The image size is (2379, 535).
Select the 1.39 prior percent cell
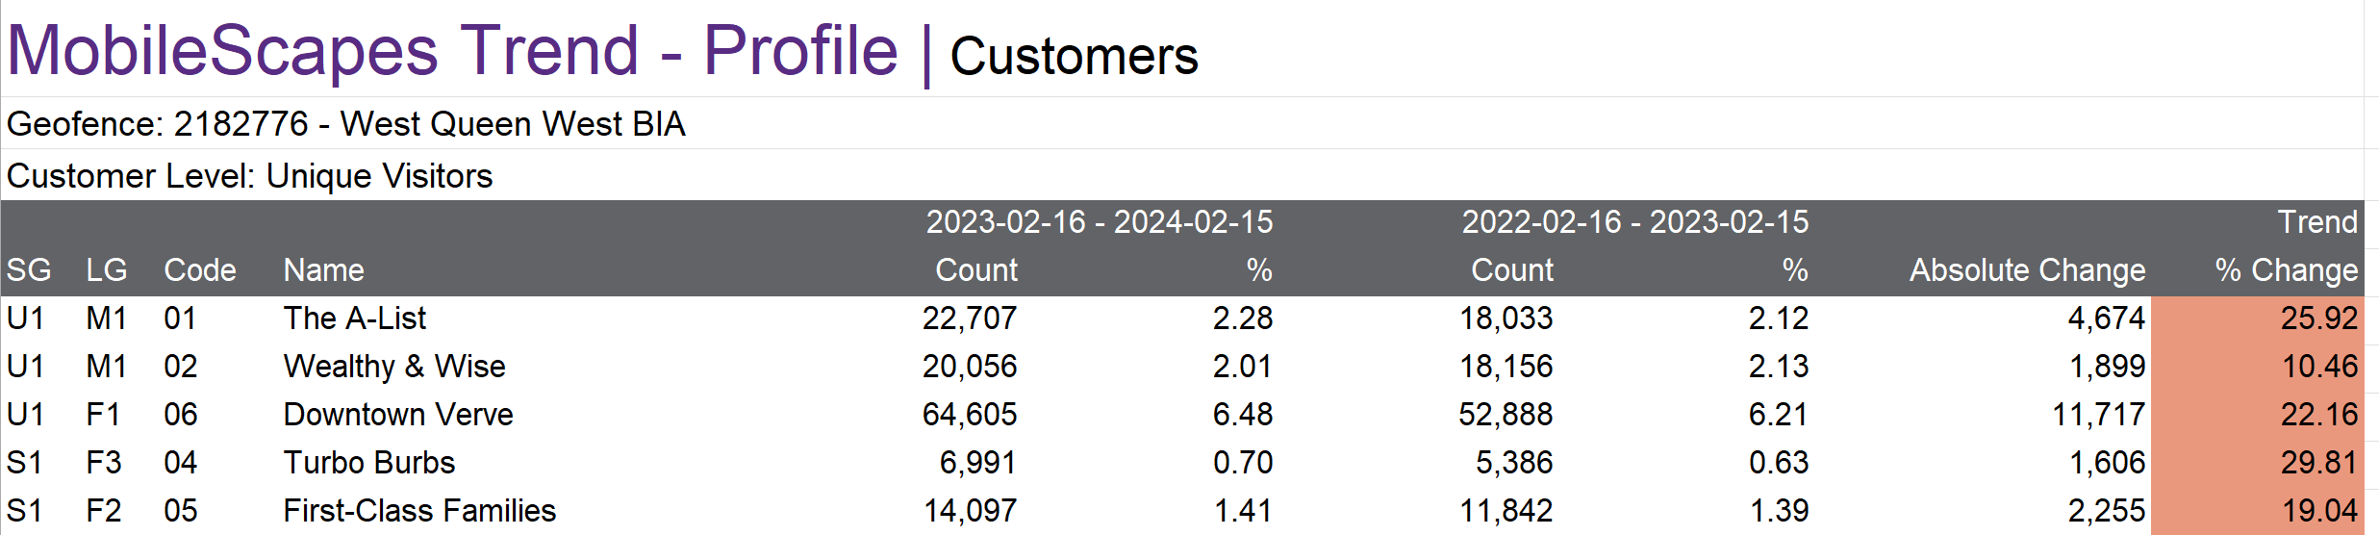(x=1780, y=511)
